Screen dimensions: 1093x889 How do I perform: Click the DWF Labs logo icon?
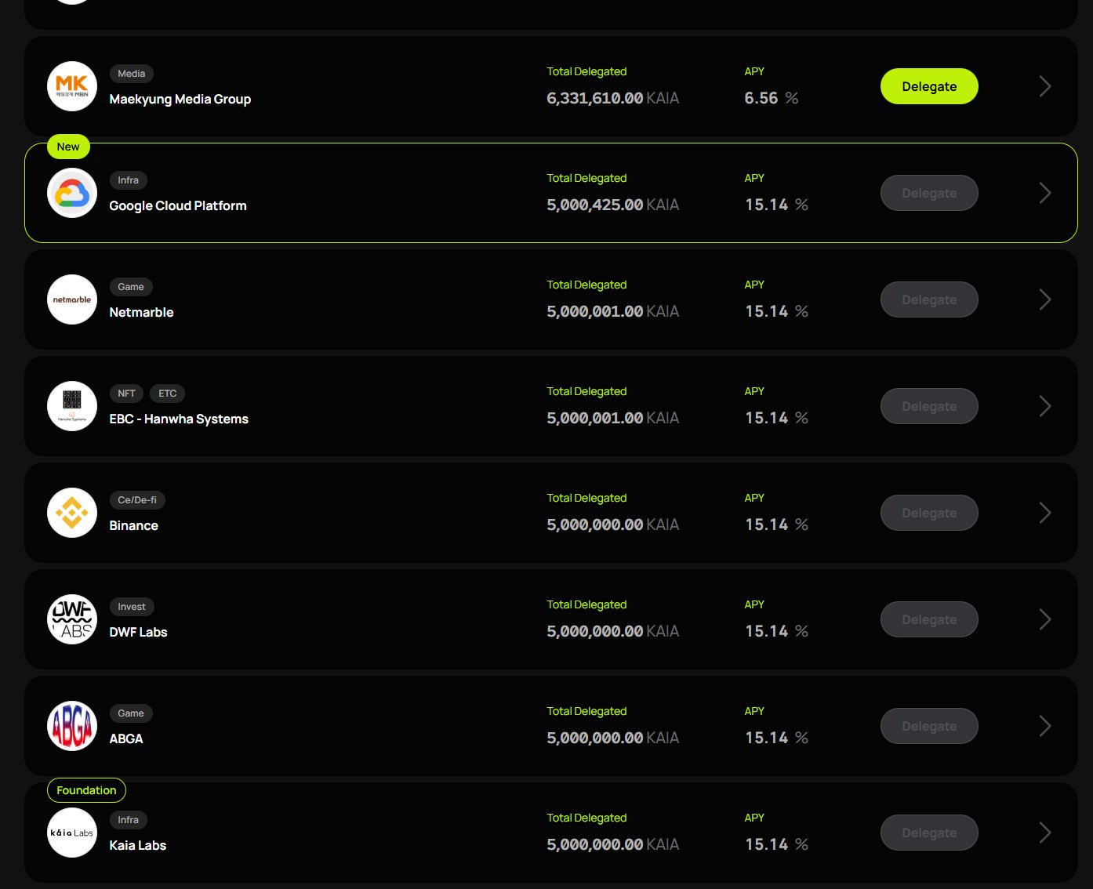coord(72,619)
